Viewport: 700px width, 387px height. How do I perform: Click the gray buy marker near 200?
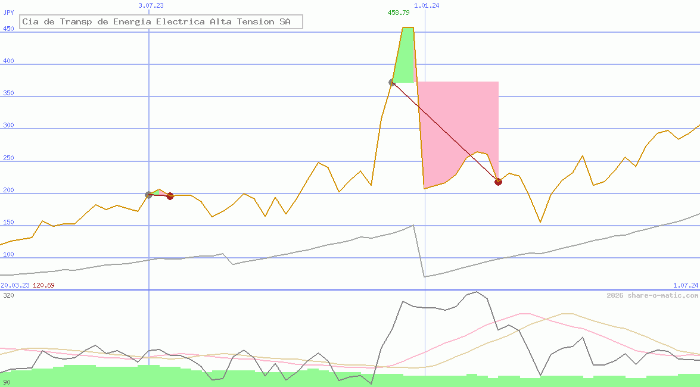pos(149,195)
